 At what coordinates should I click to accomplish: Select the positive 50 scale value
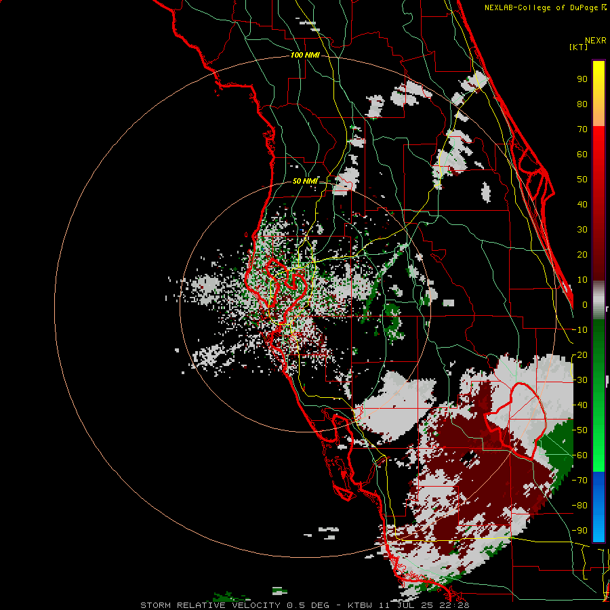point(582,180)
